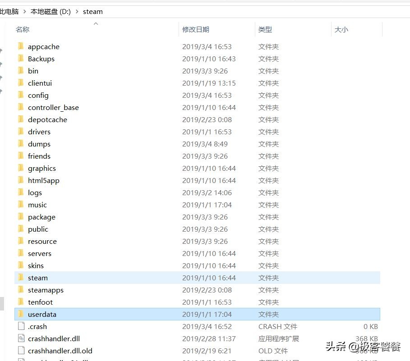Select the crashhandler.dll file icon
This screenshot has height=361, width=410.
click(x=21, y=338)
